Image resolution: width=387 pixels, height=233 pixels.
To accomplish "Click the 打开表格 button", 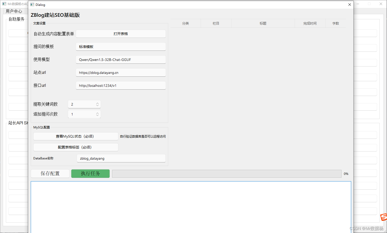I will coord(121,34).
